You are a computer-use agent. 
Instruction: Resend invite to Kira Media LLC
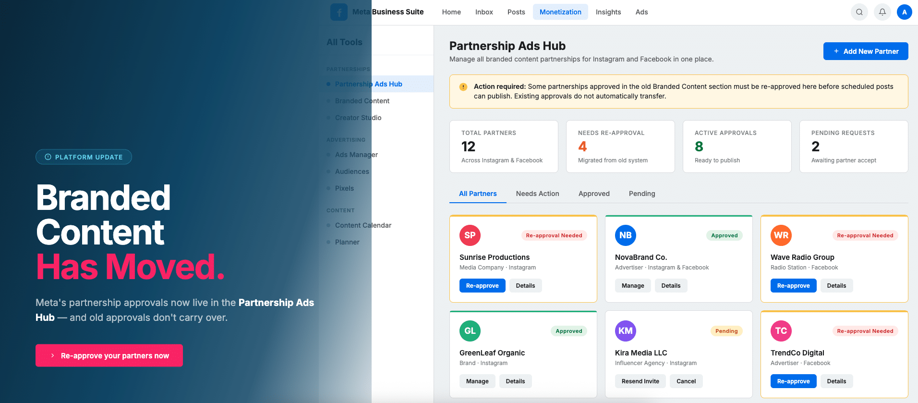[640, 381]
